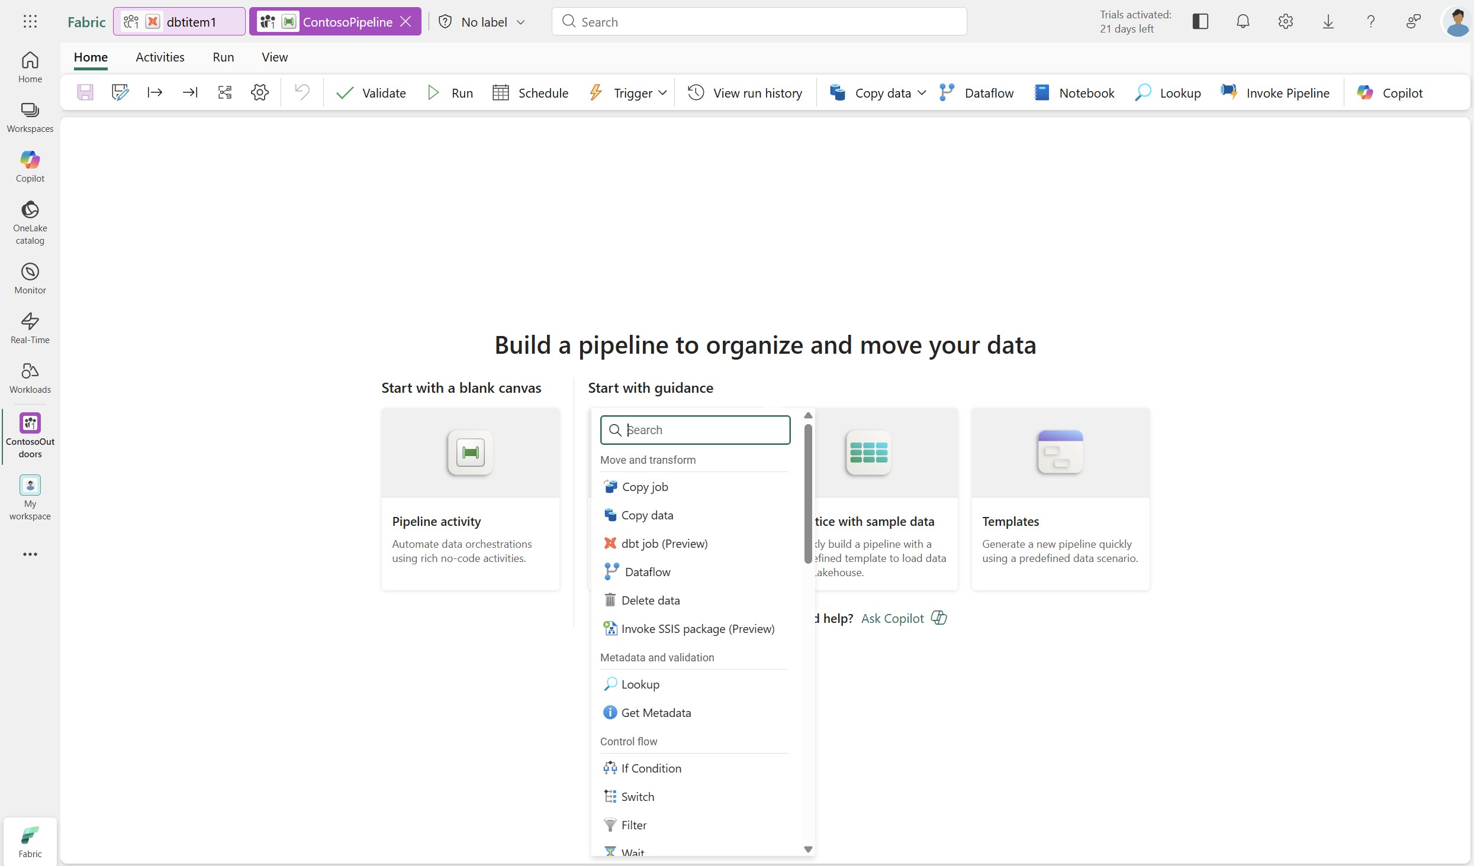Open Real-Time in the sidebar
The height and width of the screenshot is (866, 1474).
point(30,328)
